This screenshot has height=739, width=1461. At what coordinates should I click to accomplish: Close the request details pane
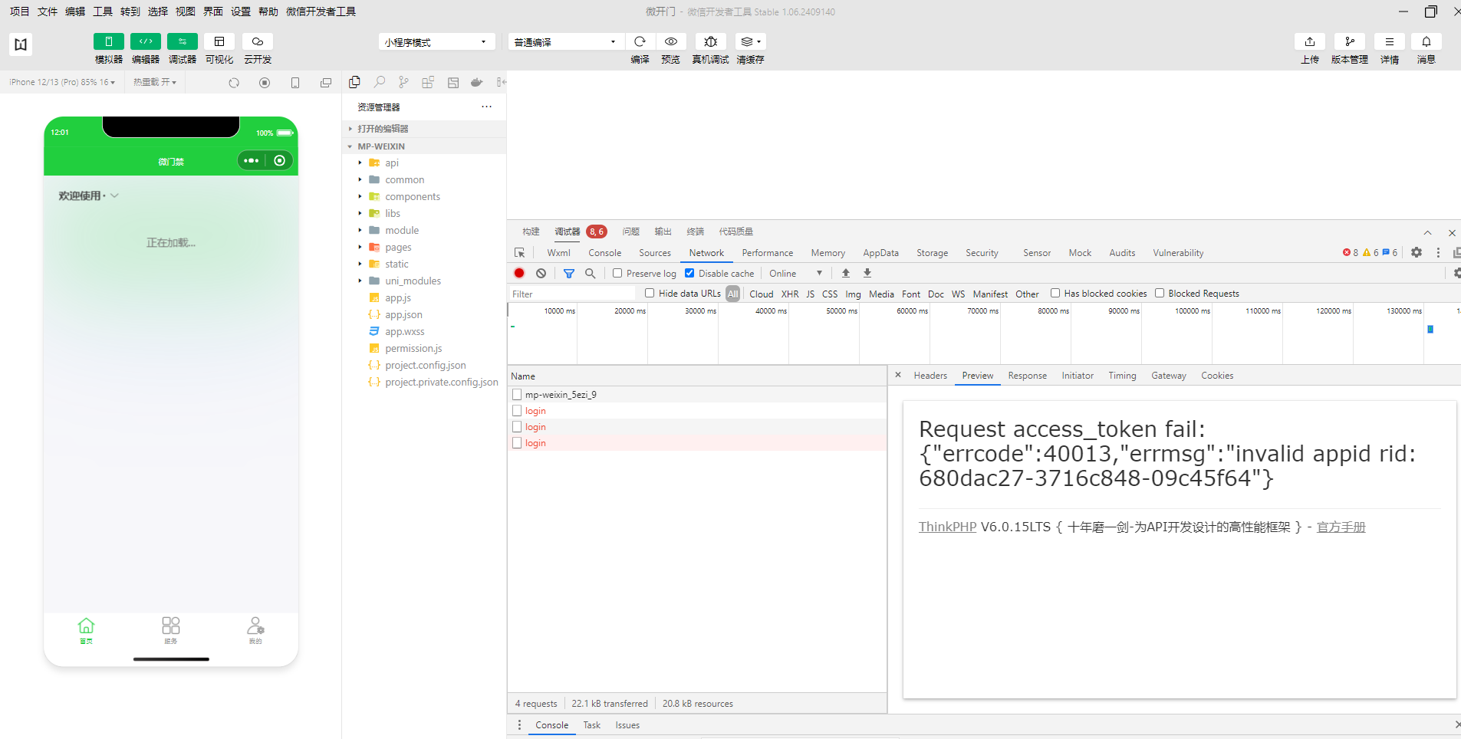[x=898, y=375]
